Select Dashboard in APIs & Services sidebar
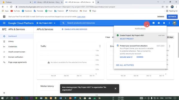This screenshot has width=179, height=100. [x=17, y=36]
